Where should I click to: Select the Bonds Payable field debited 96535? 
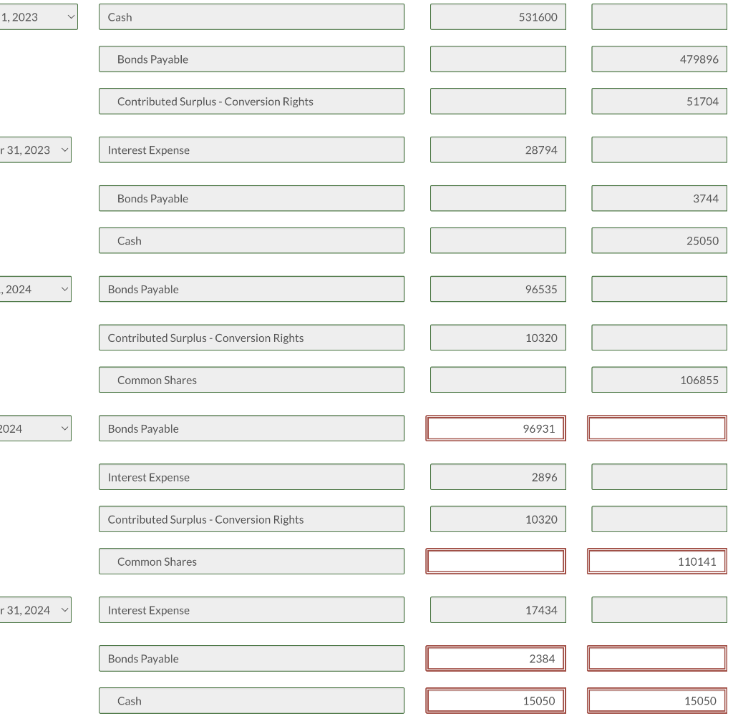coord(251,289)
